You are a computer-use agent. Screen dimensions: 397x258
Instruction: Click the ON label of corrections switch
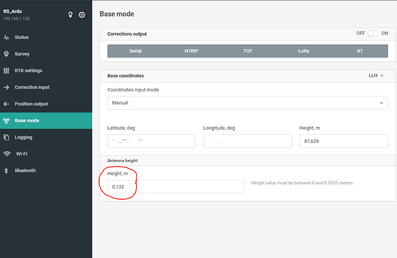(x=384, y=33)
